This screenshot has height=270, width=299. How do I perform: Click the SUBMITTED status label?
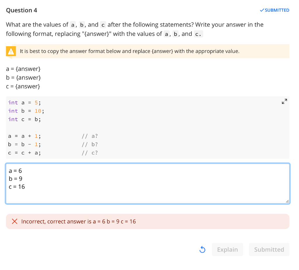click(x=276, y=10)
